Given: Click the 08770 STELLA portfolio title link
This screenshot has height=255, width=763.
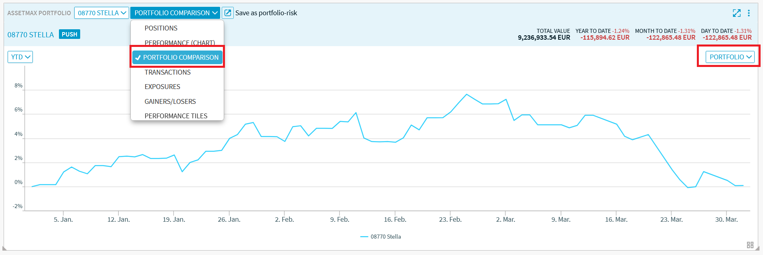Looking at the screenshot, I should [x=30, y=35].
